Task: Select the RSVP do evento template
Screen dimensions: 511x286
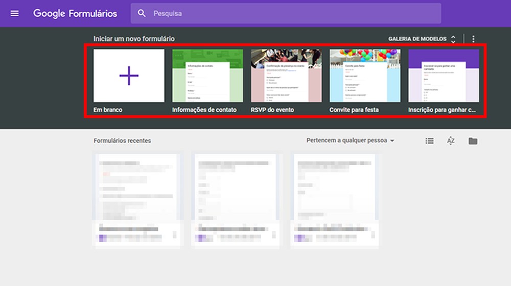Action: pos(286,75)
